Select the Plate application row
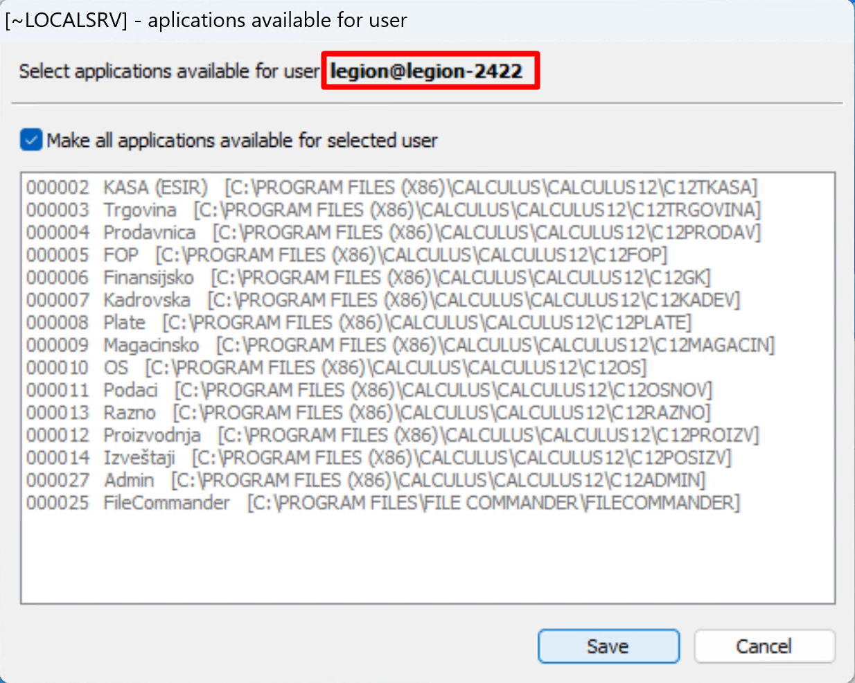This screenshot has height=683, width=855. coord(358,323)
